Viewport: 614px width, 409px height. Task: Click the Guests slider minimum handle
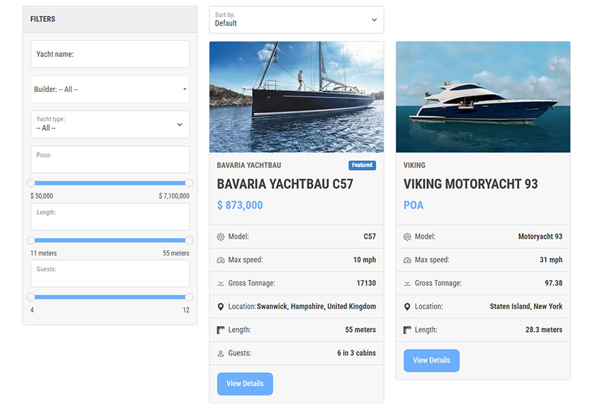pyautogui.click(x=31, y=297)
